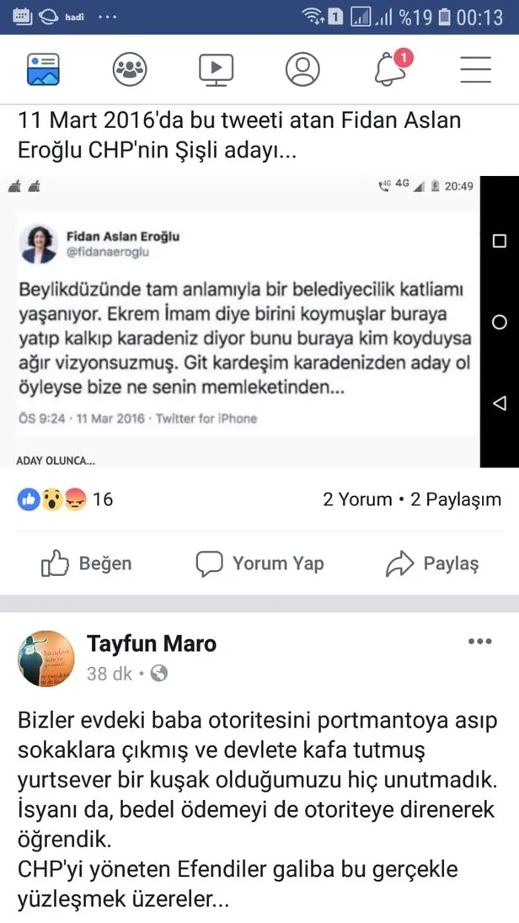Open the Notifications bell icon
This screenshot has width=519, height=923.
coord(391,69)
